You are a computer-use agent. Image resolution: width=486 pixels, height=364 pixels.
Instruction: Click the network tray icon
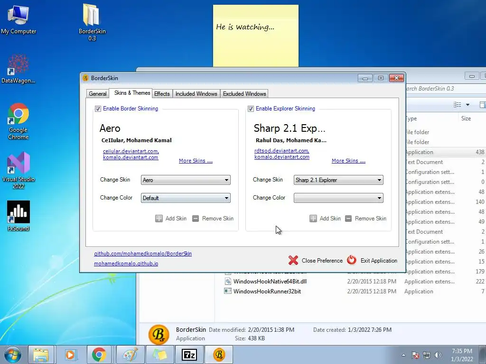point(427,355)
